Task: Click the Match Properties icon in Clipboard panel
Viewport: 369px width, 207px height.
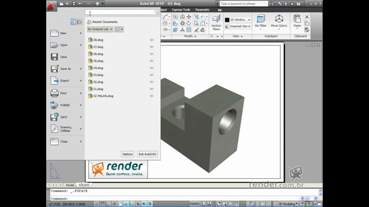Action: click(307, 30)
